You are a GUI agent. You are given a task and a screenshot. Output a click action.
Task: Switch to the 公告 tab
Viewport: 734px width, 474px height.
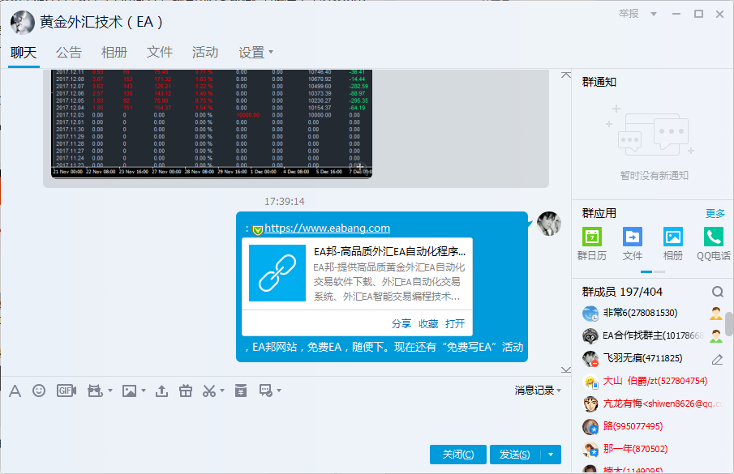tap(69, 53)
